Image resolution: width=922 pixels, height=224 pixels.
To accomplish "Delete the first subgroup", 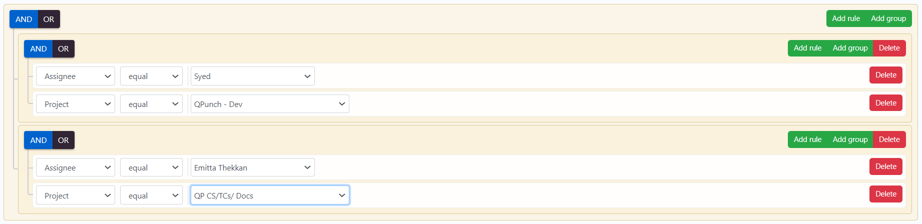I will tap(889, 48).
